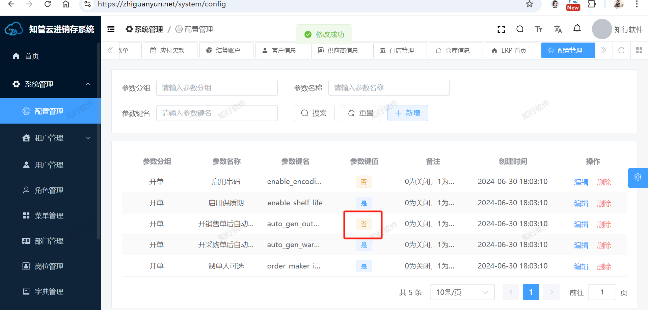Click 编辑 for the enable_shelf_life row
The image size is (648, 310).
tap(581, 203)
